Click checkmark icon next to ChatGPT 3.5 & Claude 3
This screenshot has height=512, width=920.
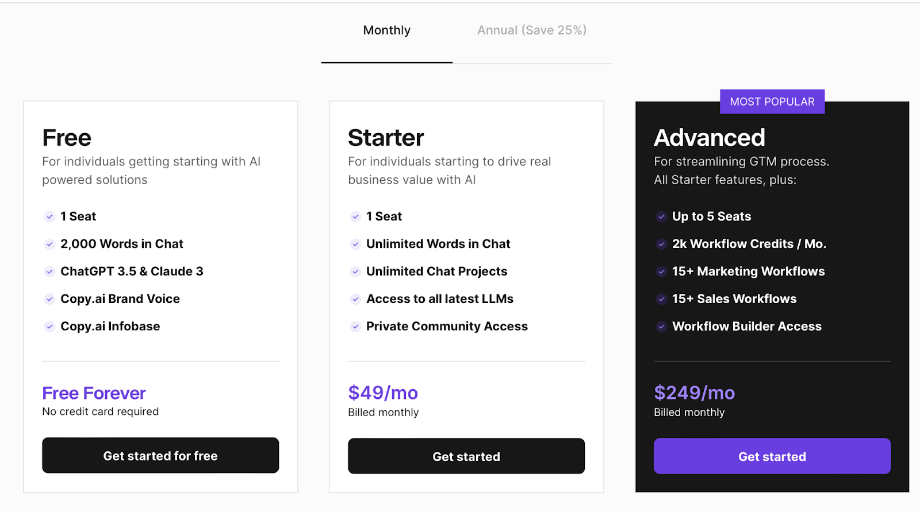point(49,271)
